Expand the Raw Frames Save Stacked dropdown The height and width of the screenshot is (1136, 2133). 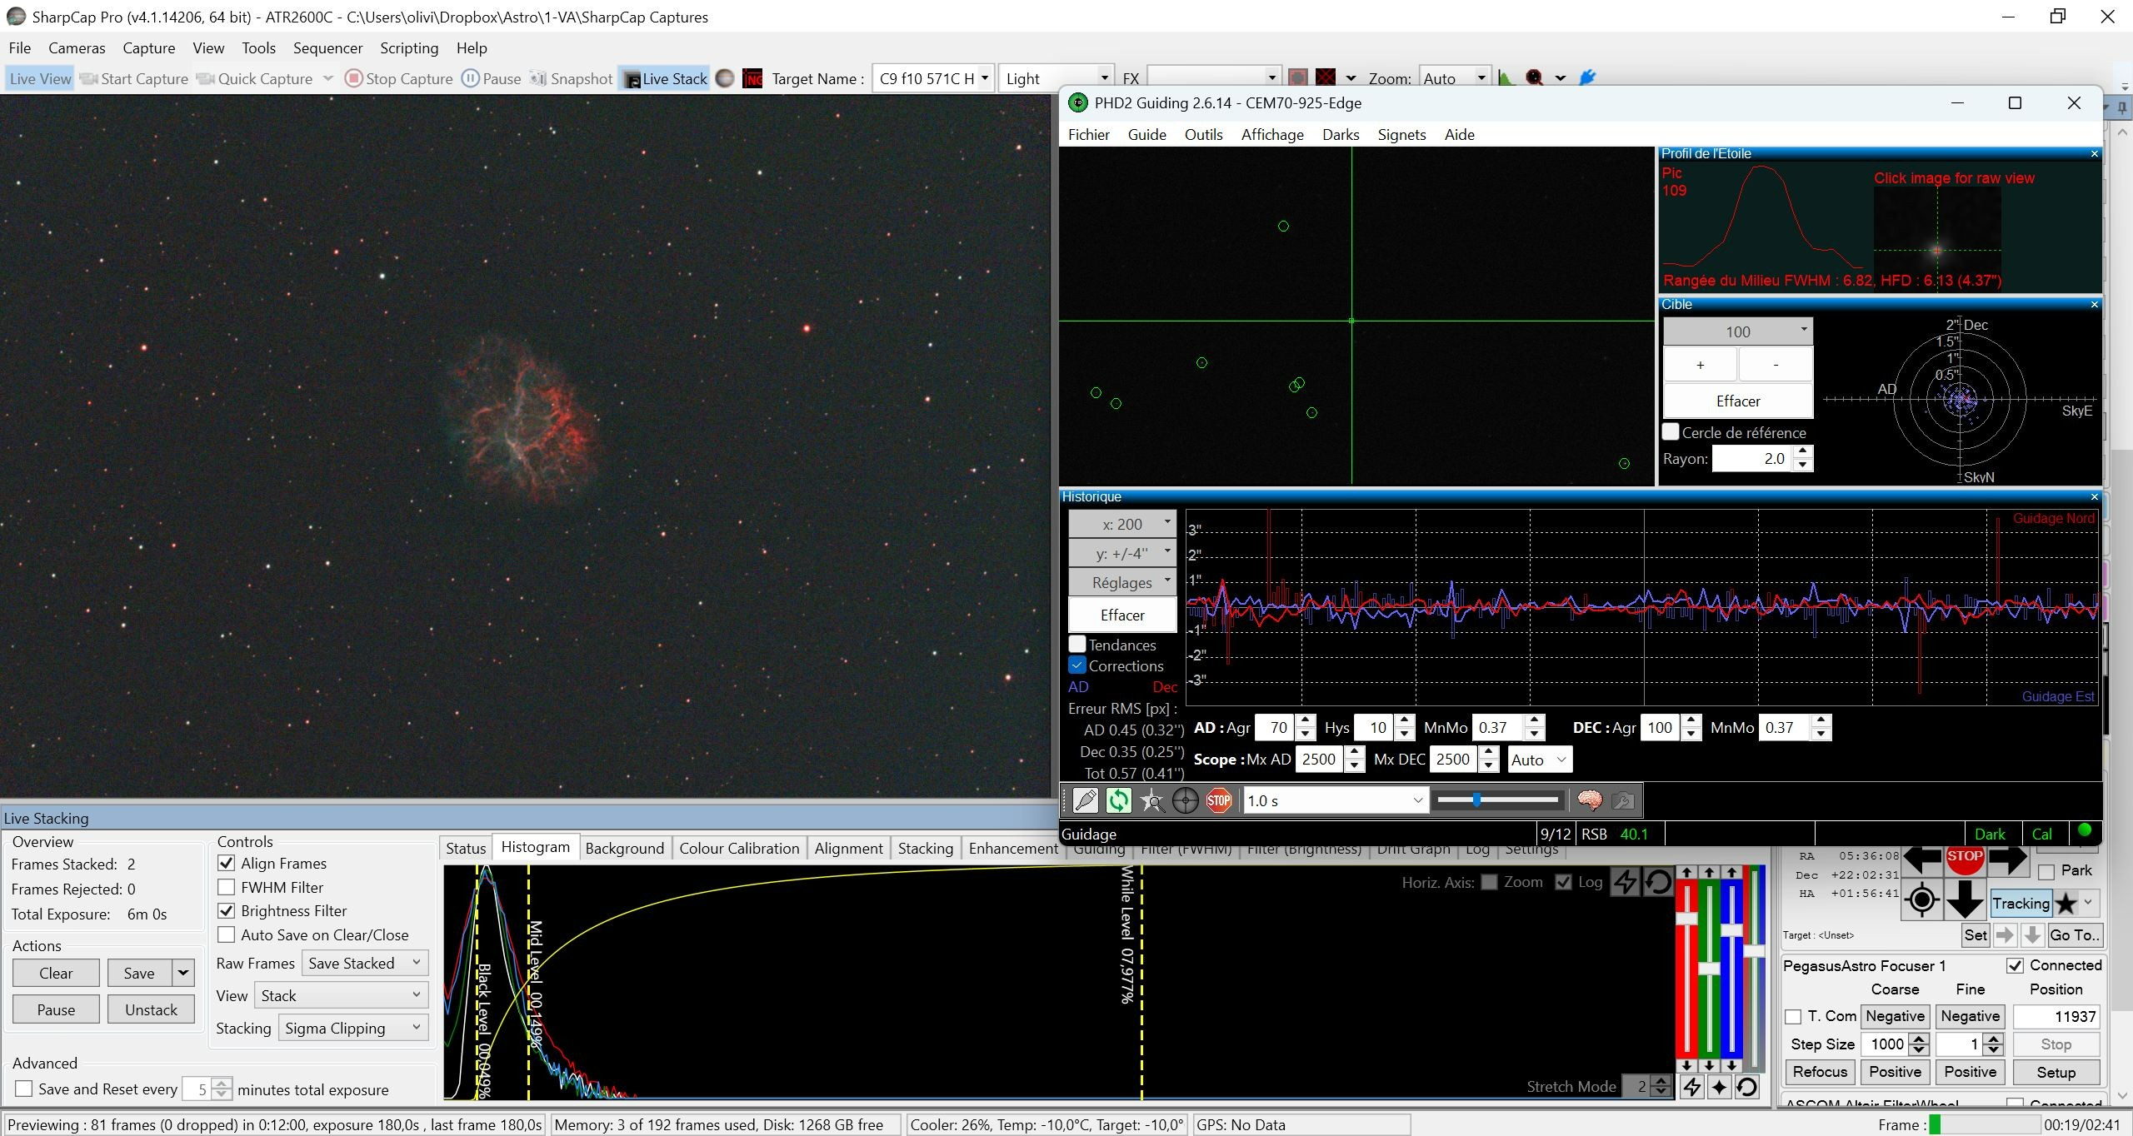point(365,964)
